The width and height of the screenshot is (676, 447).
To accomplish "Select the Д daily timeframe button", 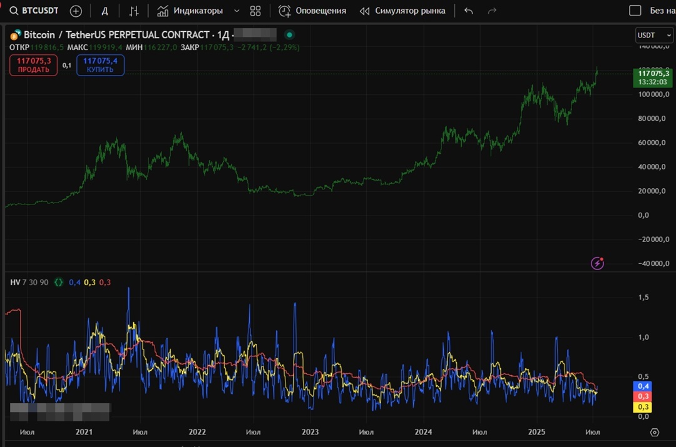I will coord(105,11).
